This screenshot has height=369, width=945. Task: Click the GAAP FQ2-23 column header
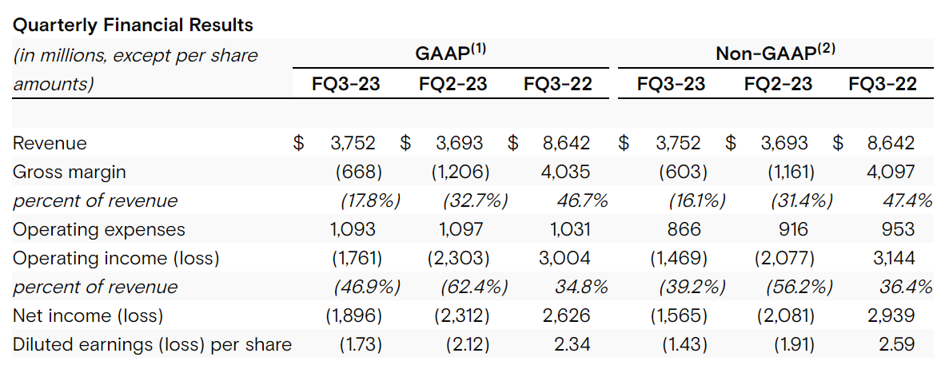pos(453,84)
